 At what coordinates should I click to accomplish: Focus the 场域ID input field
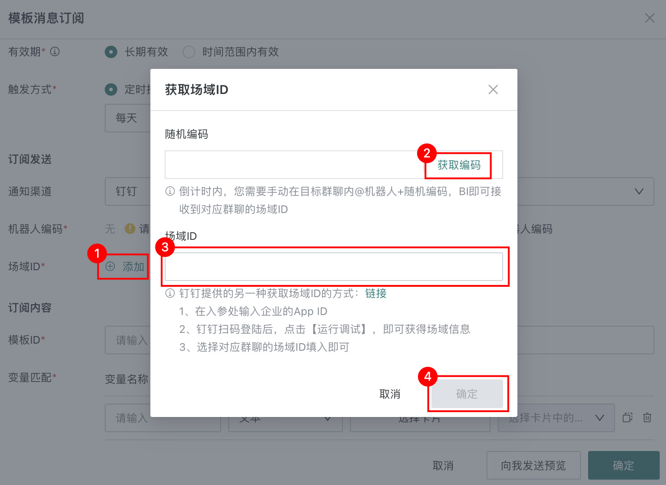[333, 267]
